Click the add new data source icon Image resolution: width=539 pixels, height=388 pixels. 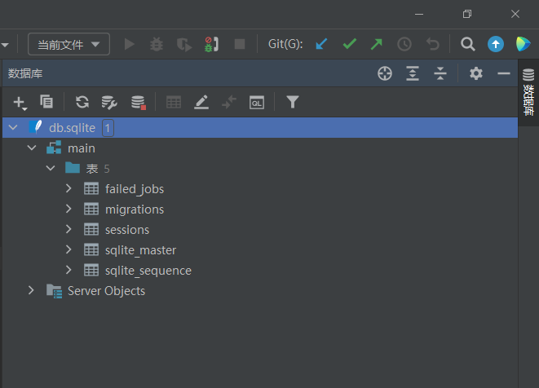(20, 102)
